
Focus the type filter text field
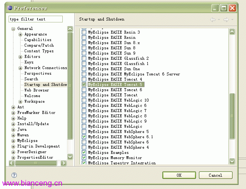coord(35,19)
